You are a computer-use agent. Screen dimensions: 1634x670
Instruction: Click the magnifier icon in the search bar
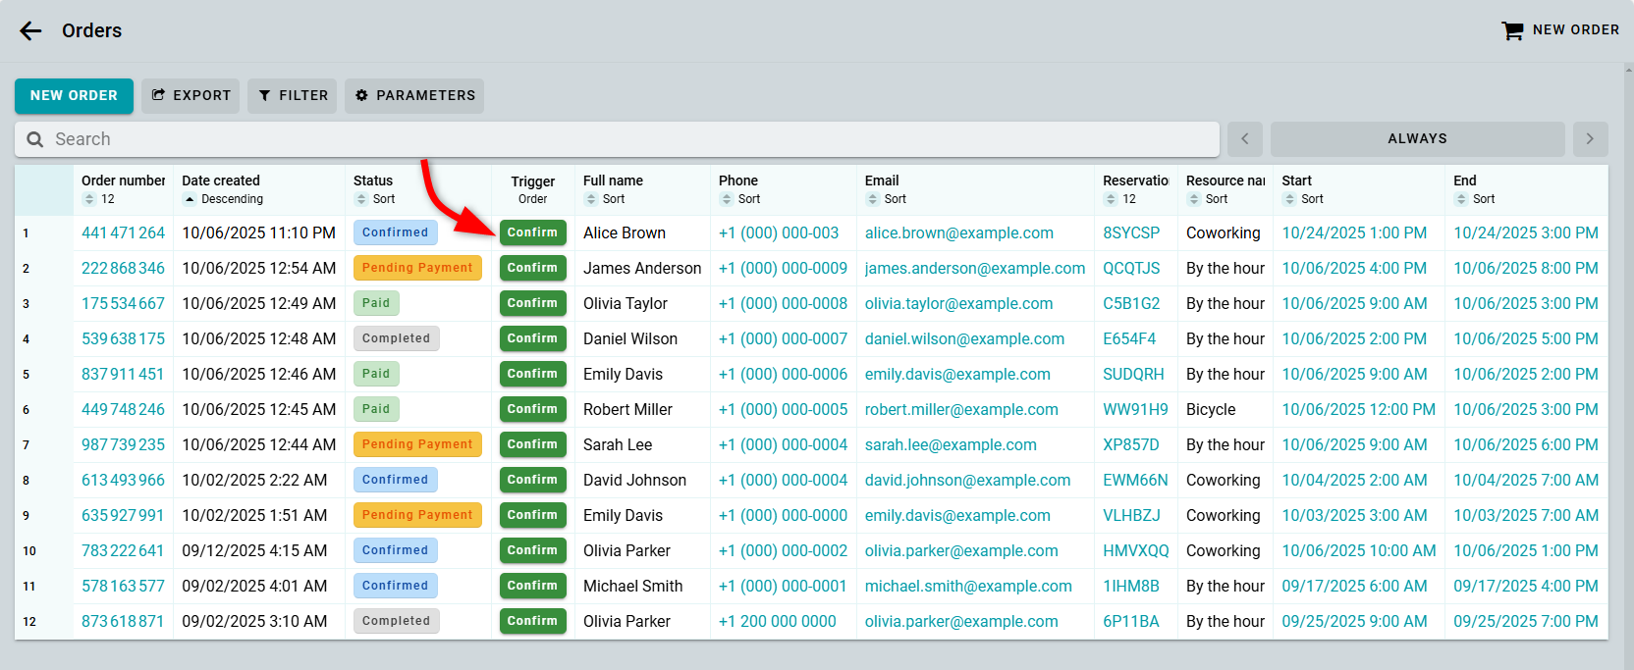(x=35, y=139)
